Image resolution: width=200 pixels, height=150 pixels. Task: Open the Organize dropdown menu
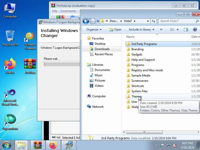coord(94,29)
